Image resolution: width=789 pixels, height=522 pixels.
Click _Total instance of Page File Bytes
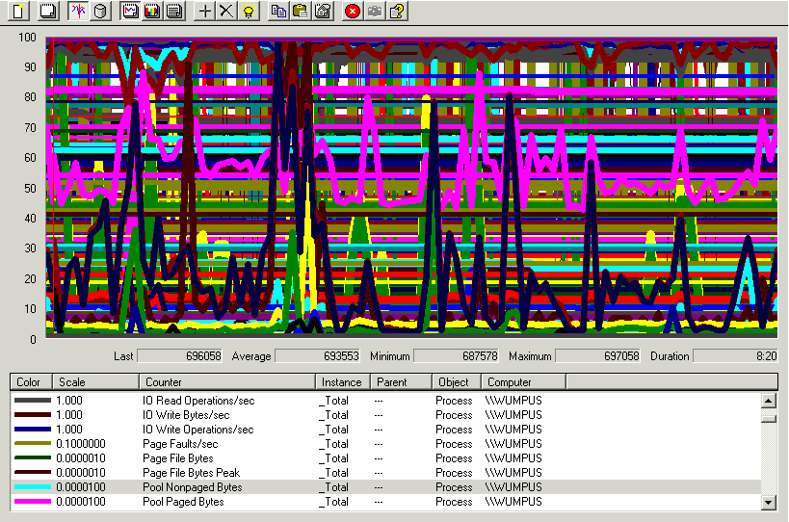(x=333, y=458)
